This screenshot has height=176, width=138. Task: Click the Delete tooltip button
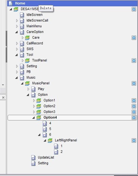tap(46, 8)
